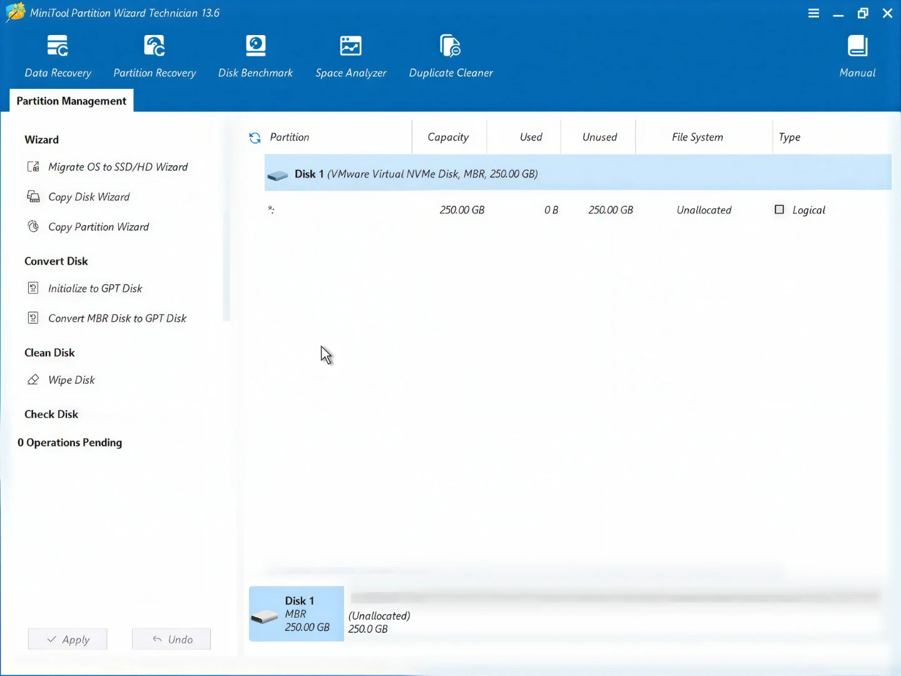
Task: Sort by the File System column header
Action: [x=697, y=137]
